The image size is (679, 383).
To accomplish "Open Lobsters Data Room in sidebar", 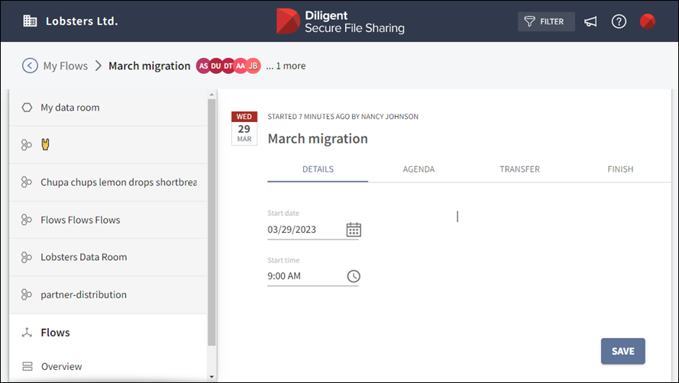I will [x=83, y=257].
